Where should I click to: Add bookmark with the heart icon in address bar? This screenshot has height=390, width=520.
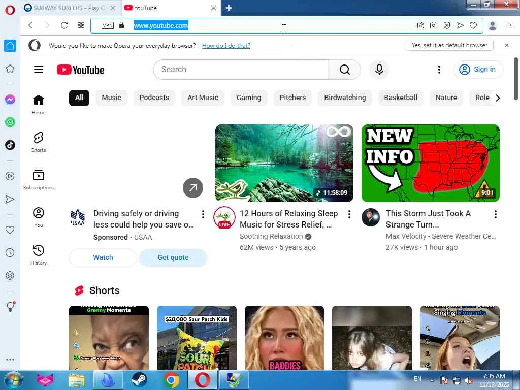point(473,25)
